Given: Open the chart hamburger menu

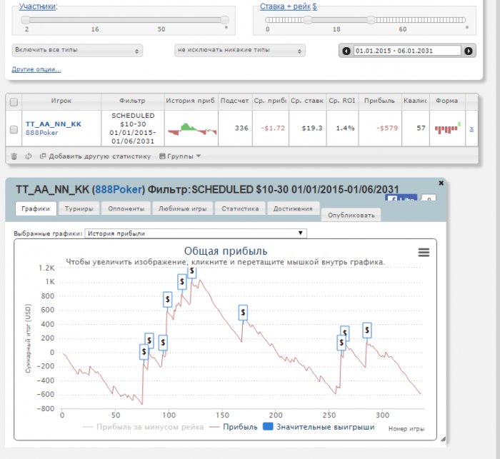Looking at the screenshot, I should tap(424, 252).
